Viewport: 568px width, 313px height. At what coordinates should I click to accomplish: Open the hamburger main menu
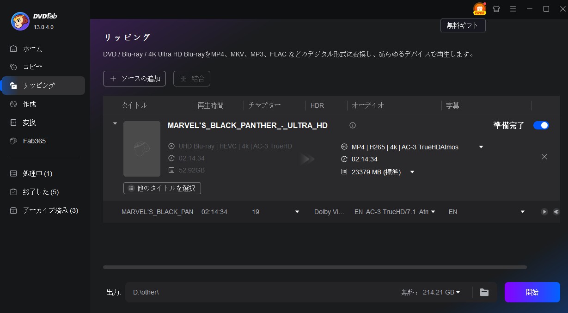coord(513,9)
